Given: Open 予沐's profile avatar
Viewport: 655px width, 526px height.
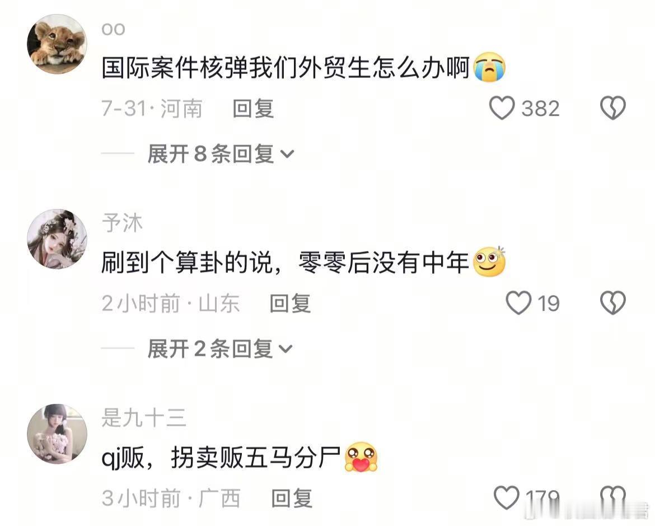Looking at the screenshot, I should (x=57, y=239).
